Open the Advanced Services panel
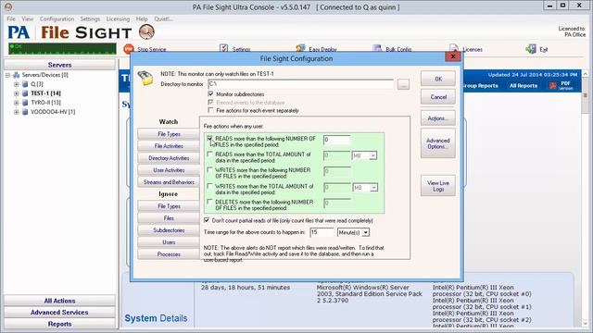The height and width of the screenshot is (333, 593). [59, 313]
